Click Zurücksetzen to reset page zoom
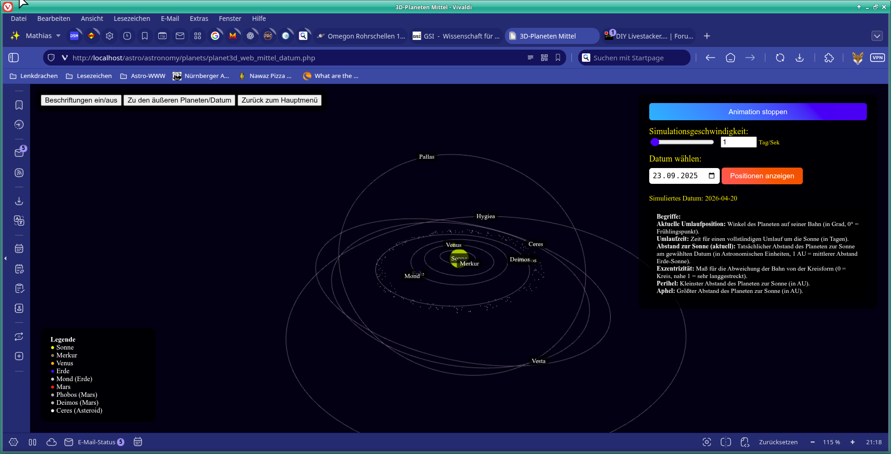The width and height of the screenshot is (891, 454). pyautogui.click(x=778, y=442)
